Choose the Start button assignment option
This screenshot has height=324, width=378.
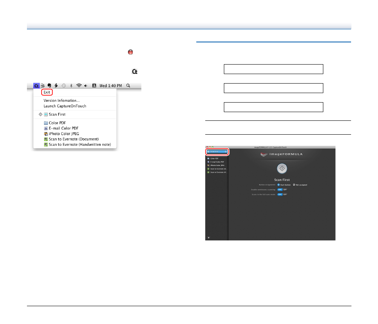point(284,185)
